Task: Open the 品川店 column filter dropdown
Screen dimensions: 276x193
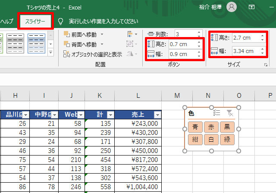Action: (26, 115)
